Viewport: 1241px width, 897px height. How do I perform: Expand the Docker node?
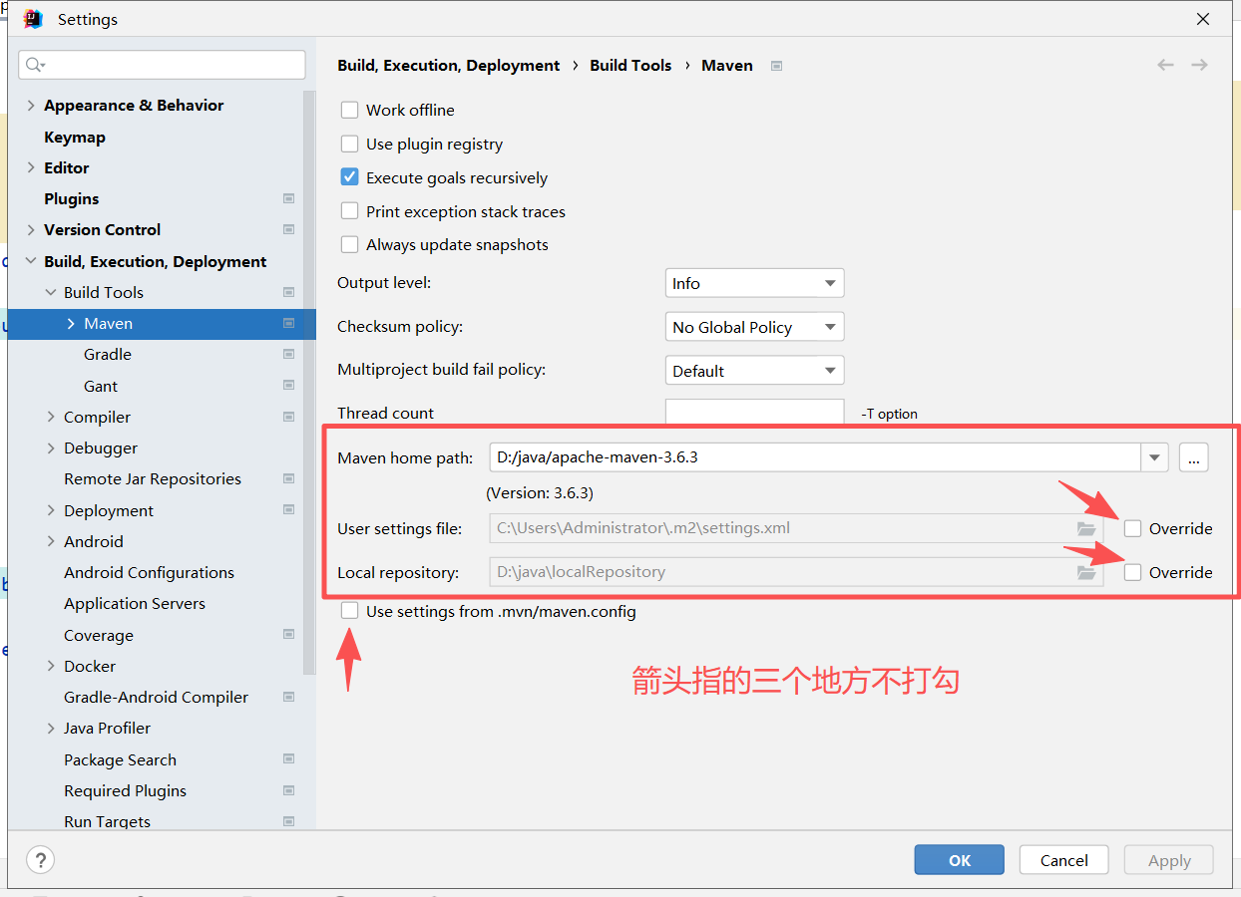[x=51, y=666]
